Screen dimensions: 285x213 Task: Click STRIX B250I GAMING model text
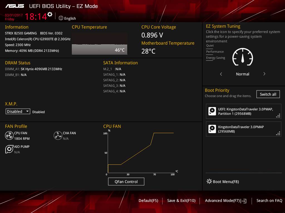[21, 33]
